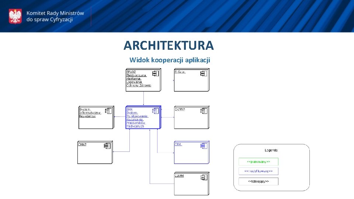Click the blue modyfikowany legend swatch
Viewport: 354px width, 199px height.
point(258,171)
